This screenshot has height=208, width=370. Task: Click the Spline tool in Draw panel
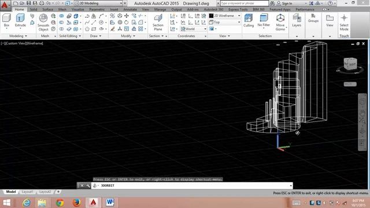(x=87, y=23)
